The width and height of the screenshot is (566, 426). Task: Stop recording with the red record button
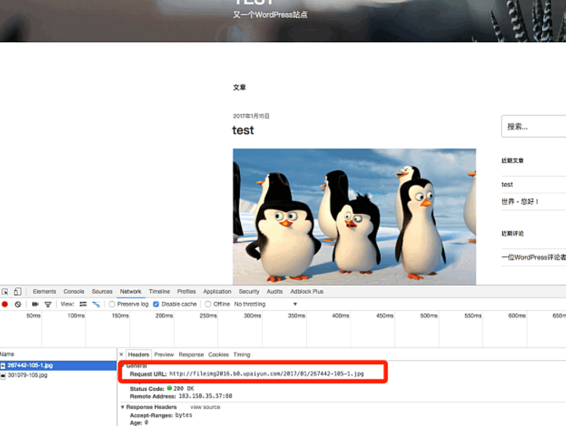tap(4, 304)
